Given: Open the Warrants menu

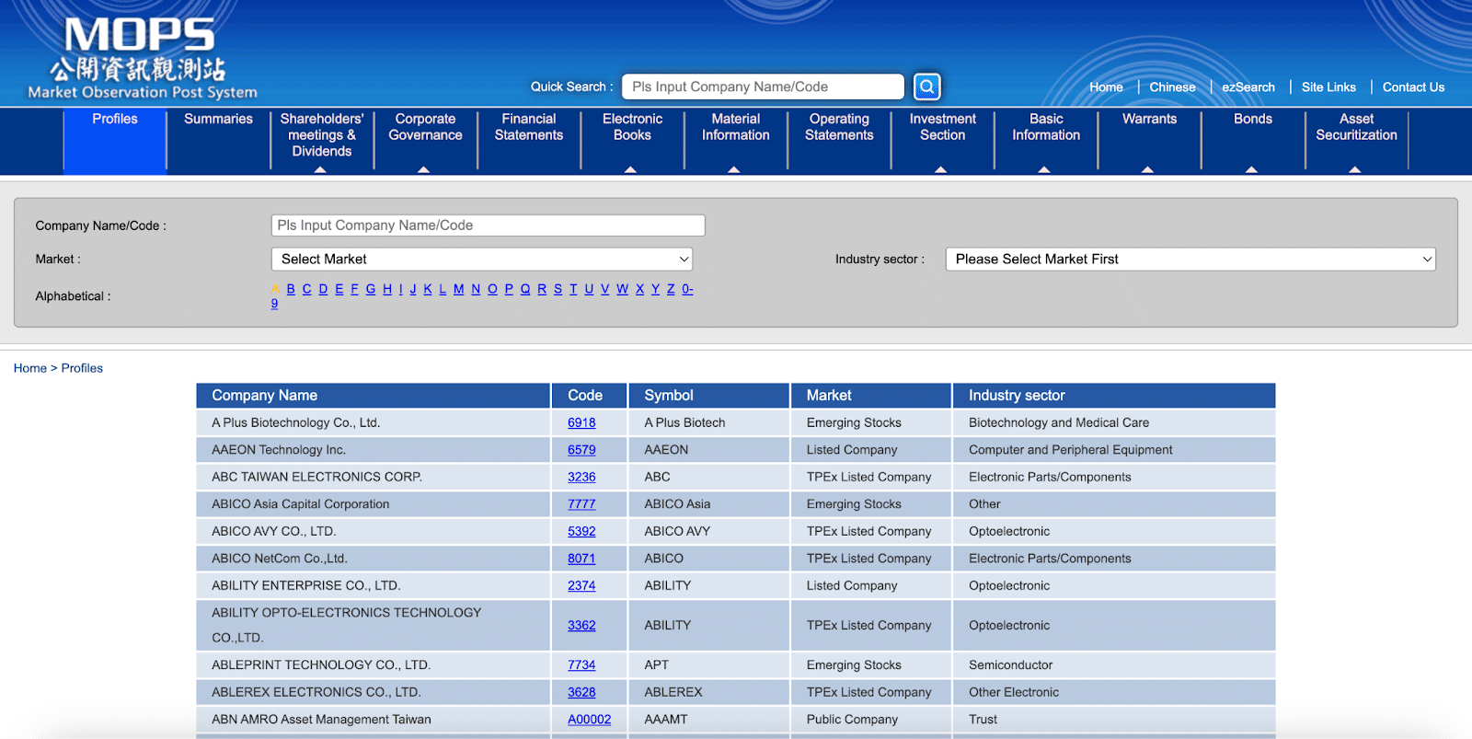Looking at the screenshot, I should coord(1149,120).
